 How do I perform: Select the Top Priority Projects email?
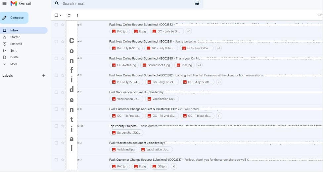56,126
